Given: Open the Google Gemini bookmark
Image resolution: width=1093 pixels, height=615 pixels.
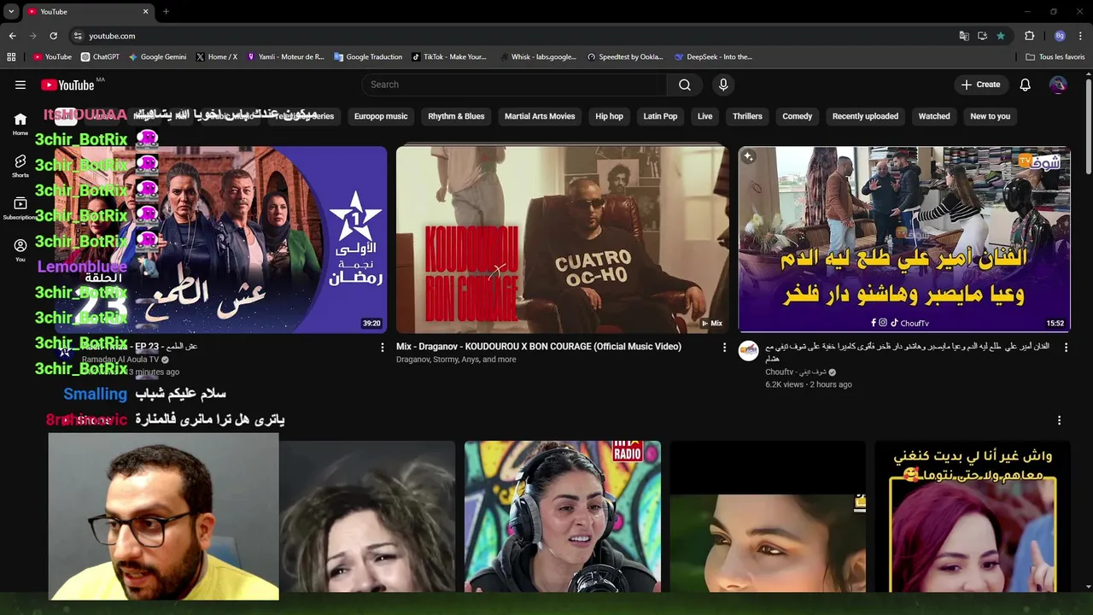Looking at the screenshot, I should 158,57.
